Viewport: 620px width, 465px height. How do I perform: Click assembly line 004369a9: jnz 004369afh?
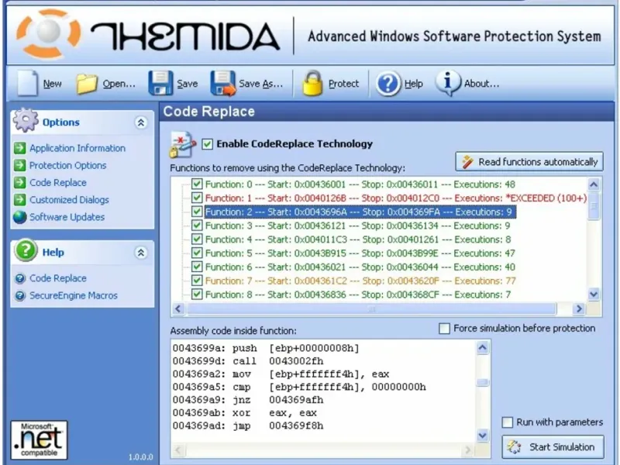coord(248,400)
